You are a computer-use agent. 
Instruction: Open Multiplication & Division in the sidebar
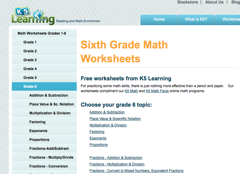click(44, 113)
